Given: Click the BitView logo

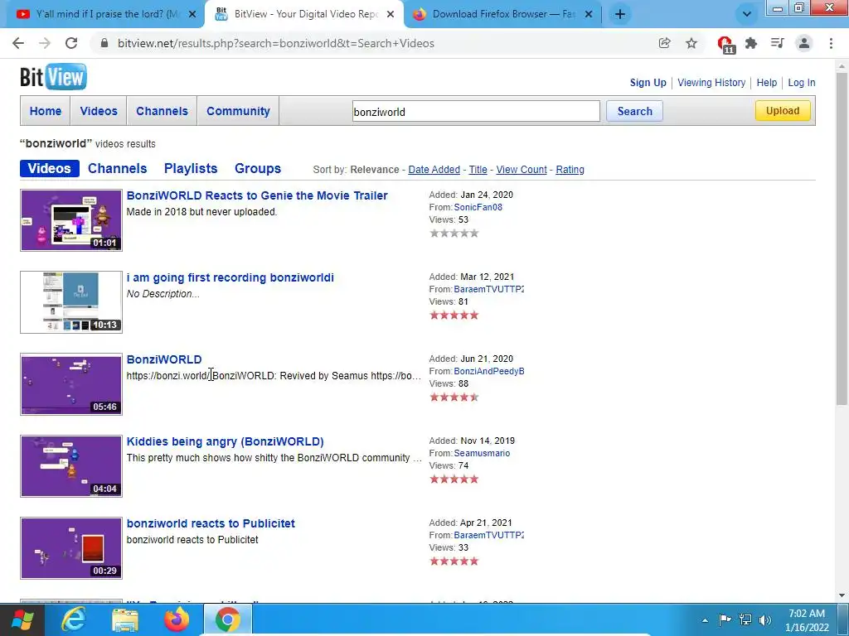Looking at the screenshot, I should click(53, 77).
